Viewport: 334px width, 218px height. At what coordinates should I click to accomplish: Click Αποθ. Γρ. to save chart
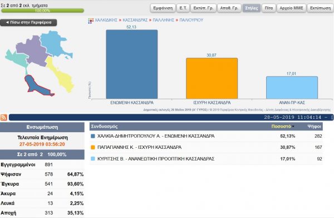pyautogui.click(x=229, y=8)
